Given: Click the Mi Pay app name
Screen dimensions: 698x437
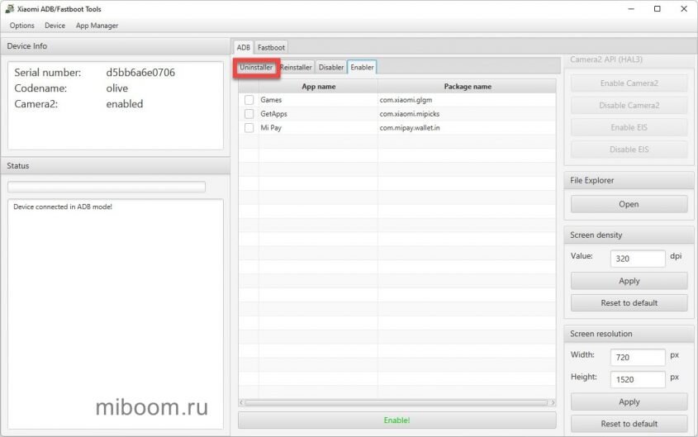Looking at the screenshot, I should [x=271, y=128].
